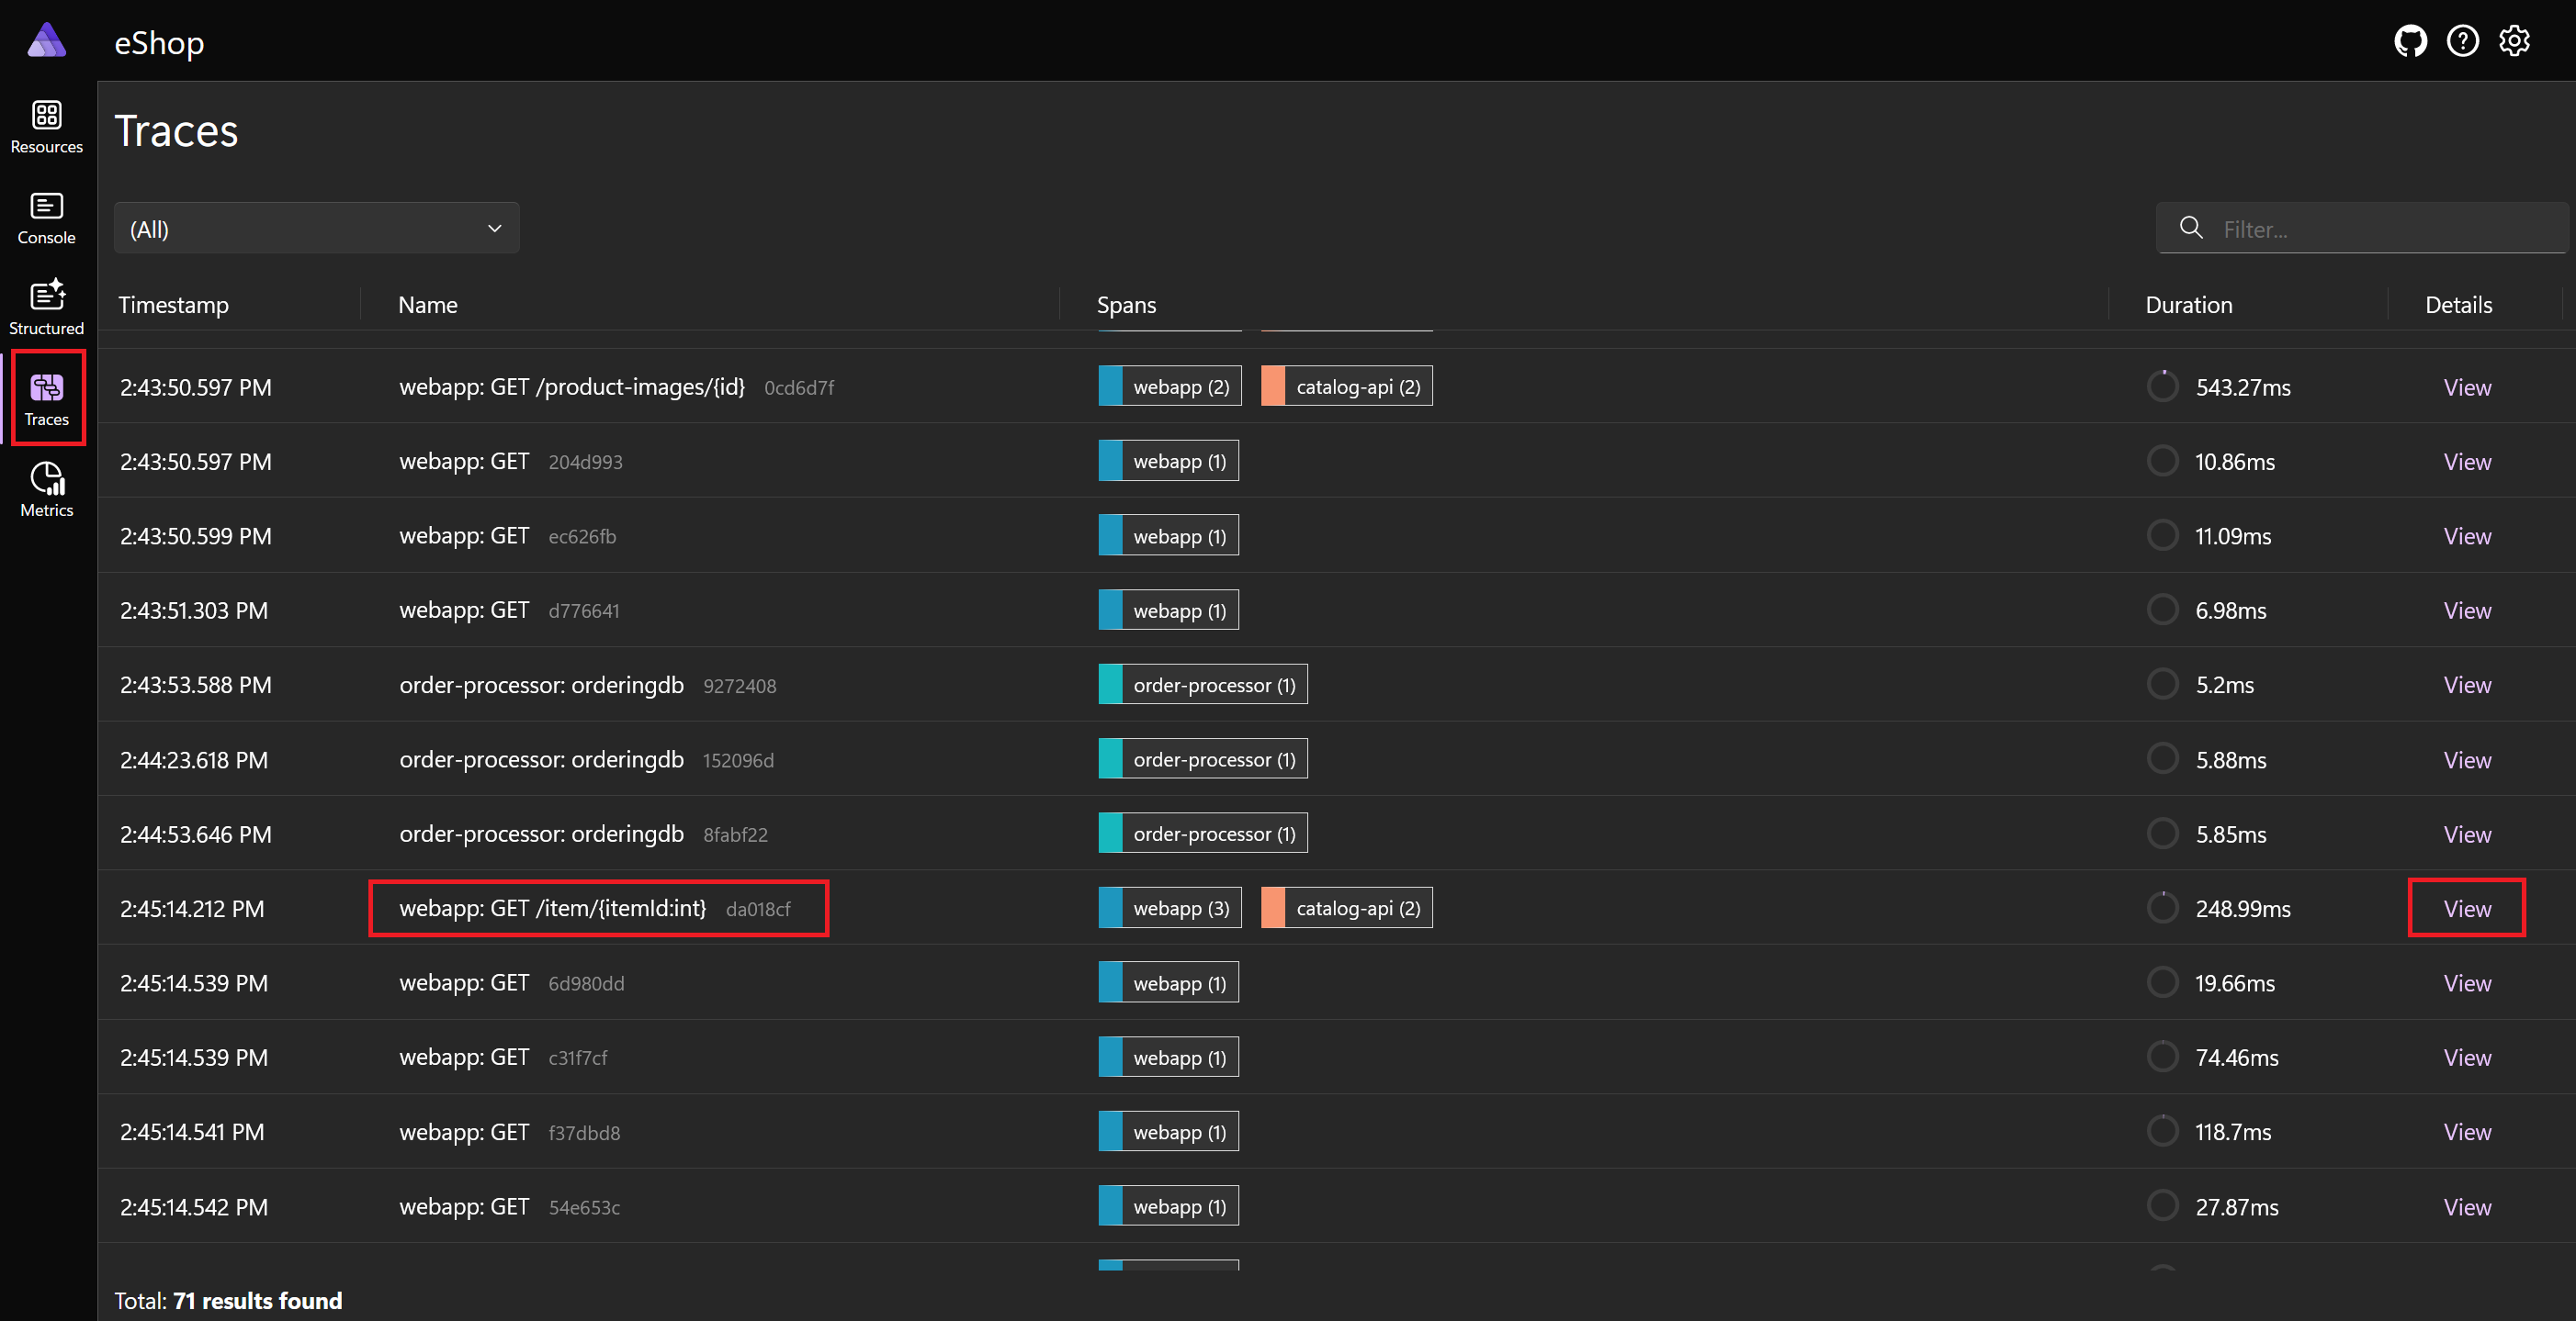Image resolution: width=2576 pixels, height=1321 pixels.
Task: Expand the (All) resource dropdown
Action: coord(316,228)
